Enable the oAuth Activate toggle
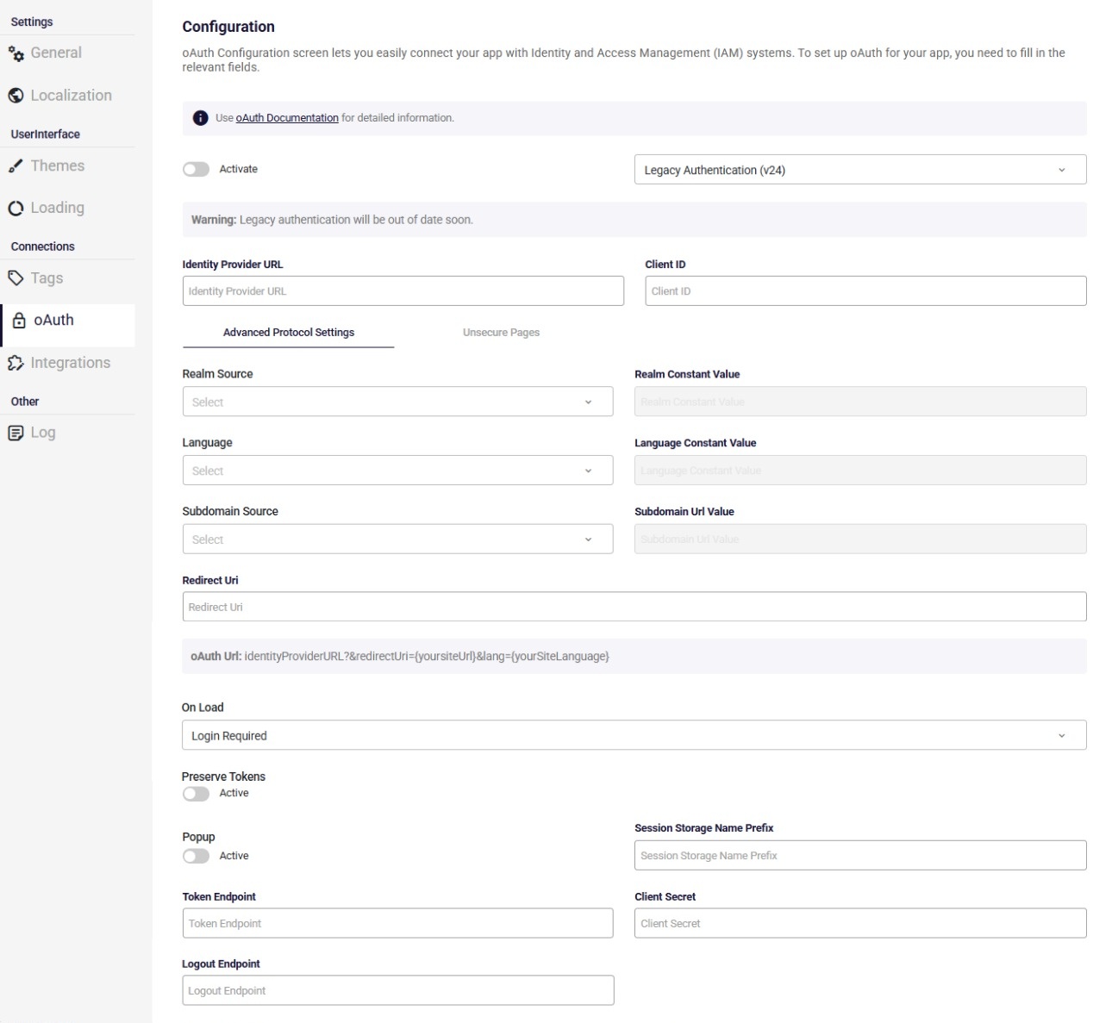Image resolution: width=1118 pixels, height=1023 pixels. [196, 170]
